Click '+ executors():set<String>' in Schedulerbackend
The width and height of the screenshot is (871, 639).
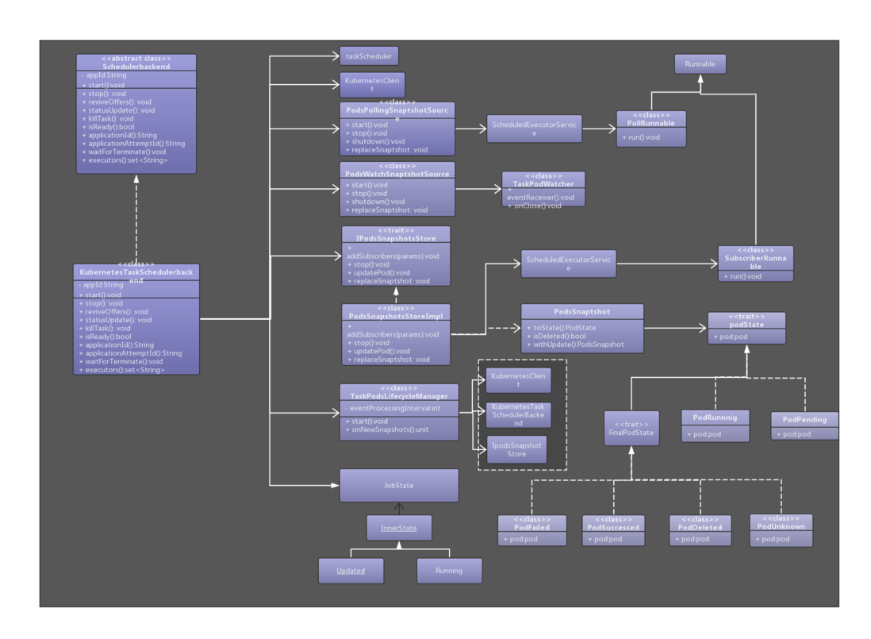125,160
